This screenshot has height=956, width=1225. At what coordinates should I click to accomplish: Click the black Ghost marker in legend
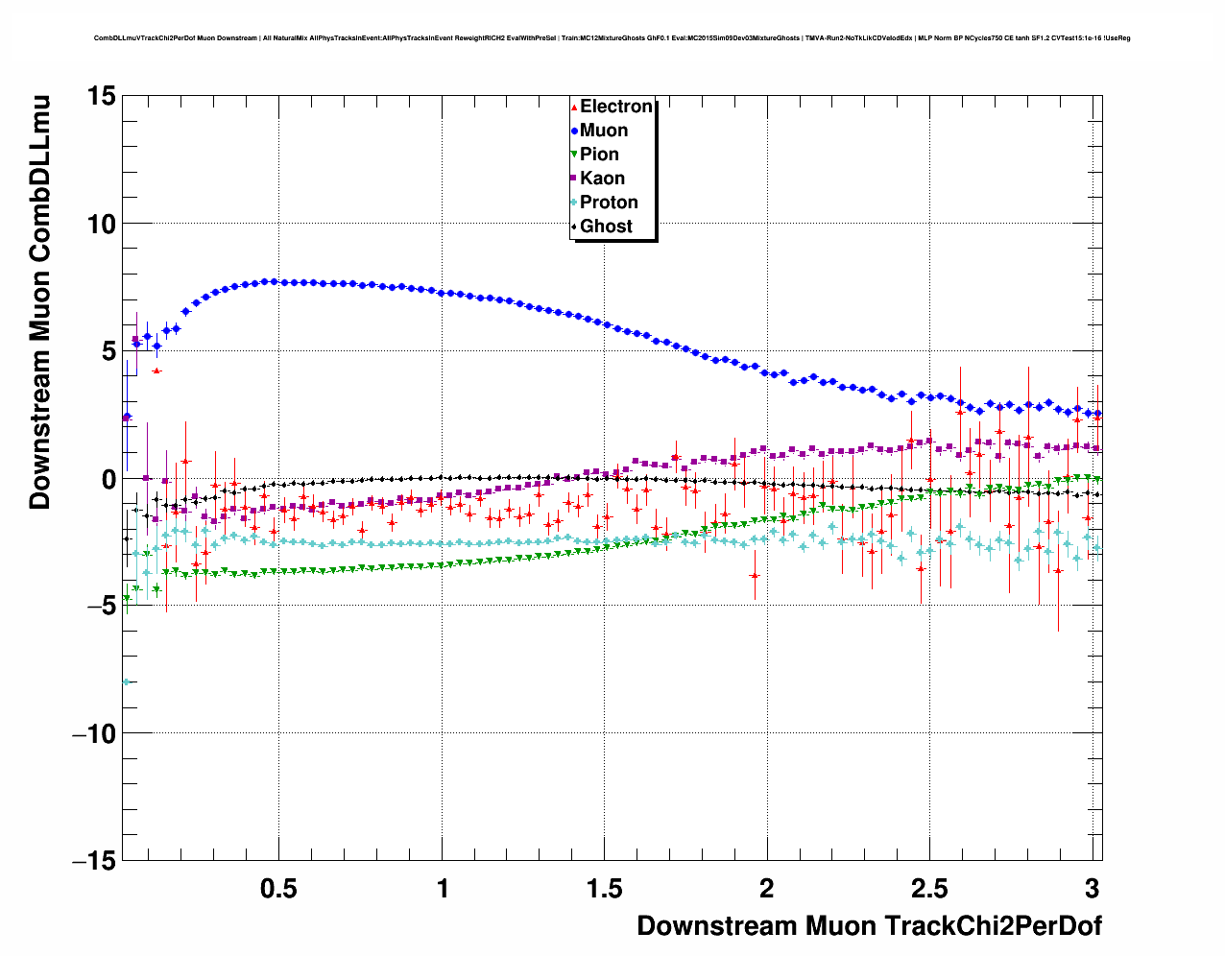click(574, 227)
